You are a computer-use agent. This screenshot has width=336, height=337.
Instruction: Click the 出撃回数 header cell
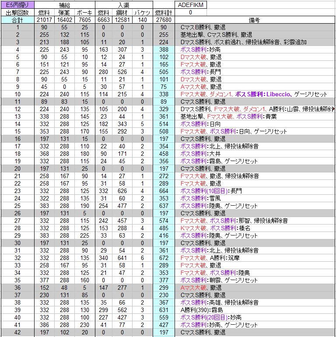click(17, 12)
